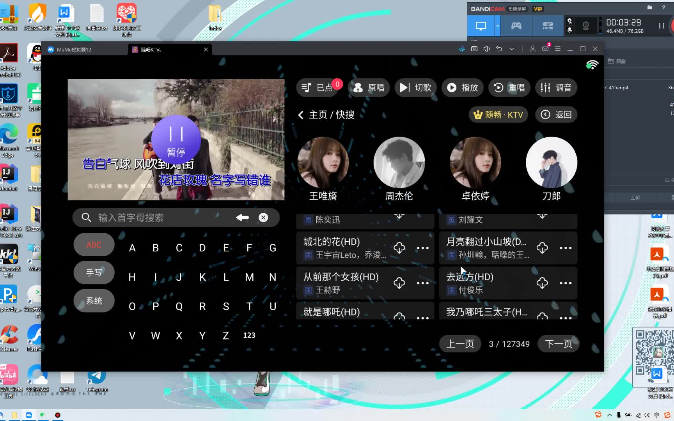Viewport: 674px width, 421px height.
Task: Switch to 系统 system keyboard mode
Action: point(94,301)
